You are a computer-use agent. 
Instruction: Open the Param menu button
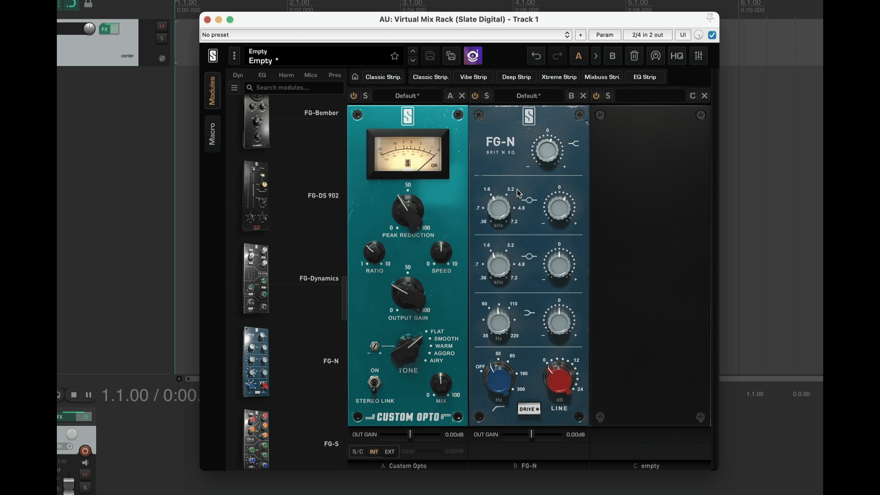click(605, 35)
